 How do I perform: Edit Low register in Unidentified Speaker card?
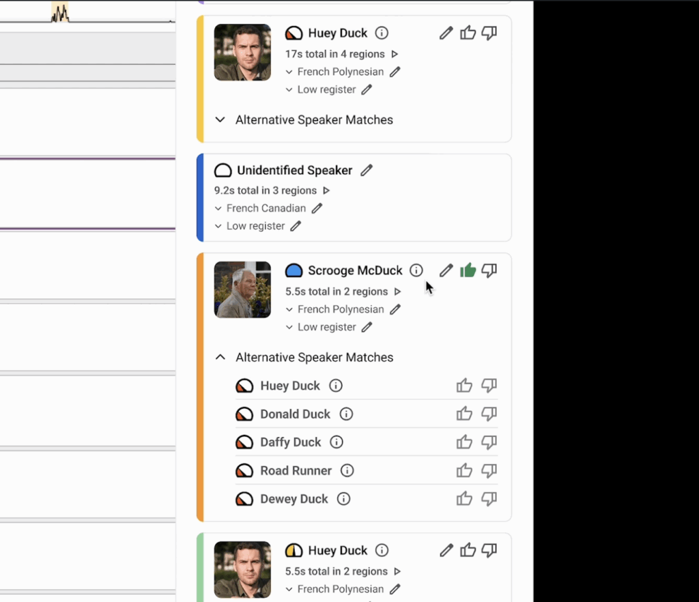coord(296,226)
